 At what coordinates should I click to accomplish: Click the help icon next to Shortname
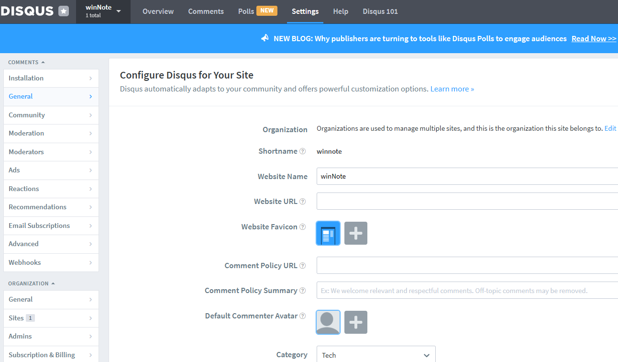pyautogui.click(x=302, y=151)
